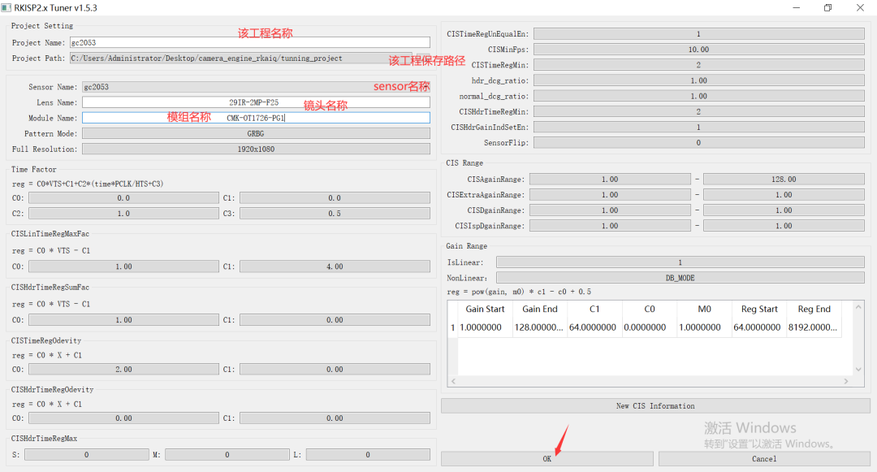
Task: Click the SensorFlip value field
Action: coord(698,143)
